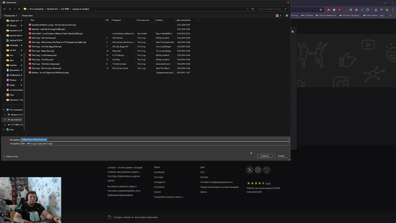Open the help icon in the Save dialog
The width and height of the screenshot is (396, 223).
coord(287,15)
